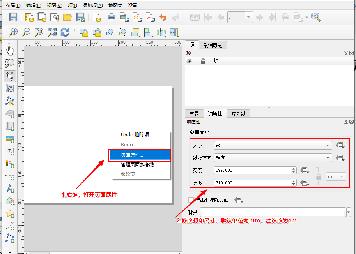The height and width of the screenshot is (254, 356).
Task: Open the mm unit dropdown
Action: tap(336, 176)
